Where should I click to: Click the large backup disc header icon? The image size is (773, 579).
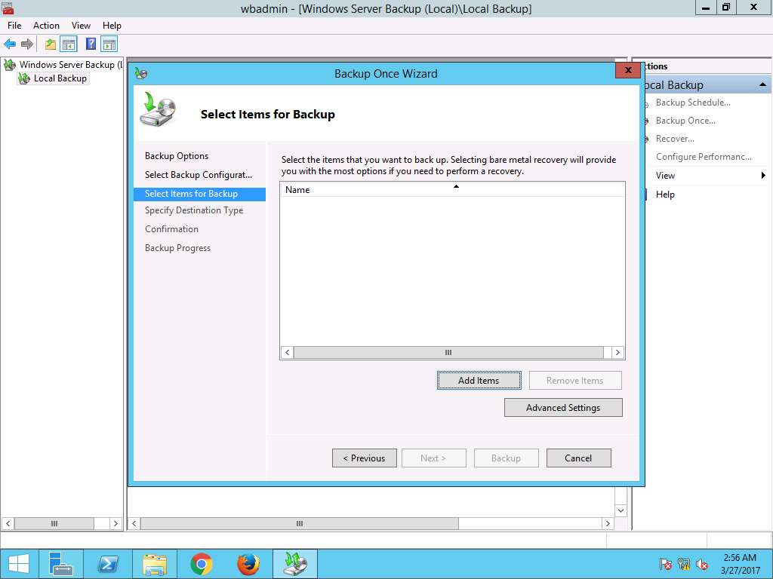158,109
